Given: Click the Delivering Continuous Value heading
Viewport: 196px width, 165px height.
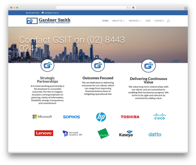Looking at the screenshot, I should click(x=149, y=80).
